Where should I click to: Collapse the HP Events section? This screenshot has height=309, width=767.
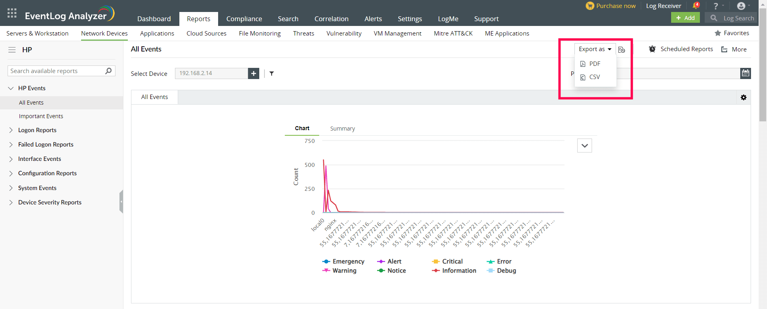11,88
